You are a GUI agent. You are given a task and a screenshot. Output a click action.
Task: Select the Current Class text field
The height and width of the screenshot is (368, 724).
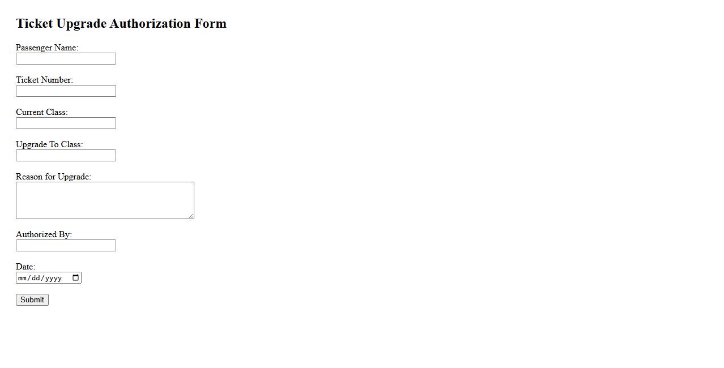(66, 123)
